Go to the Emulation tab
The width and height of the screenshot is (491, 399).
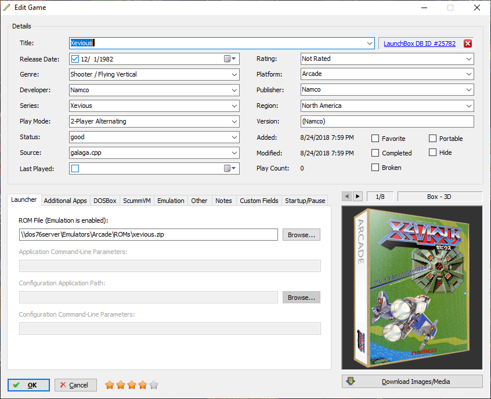point(171,201)
